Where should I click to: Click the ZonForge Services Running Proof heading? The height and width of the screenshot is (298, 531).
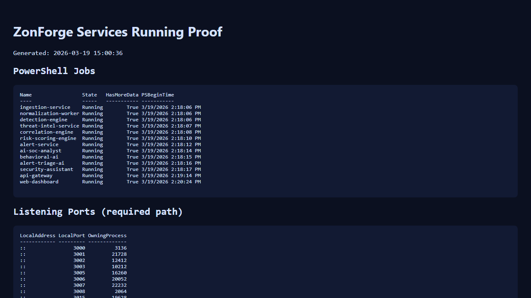point(118,32)
